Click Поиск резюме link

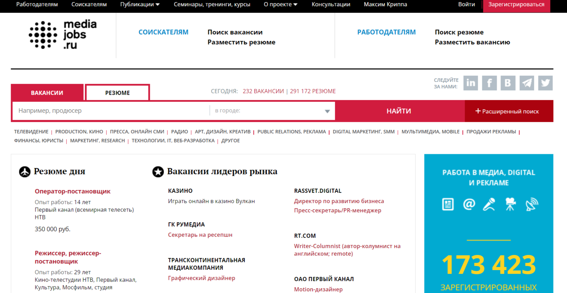[459, 32]
